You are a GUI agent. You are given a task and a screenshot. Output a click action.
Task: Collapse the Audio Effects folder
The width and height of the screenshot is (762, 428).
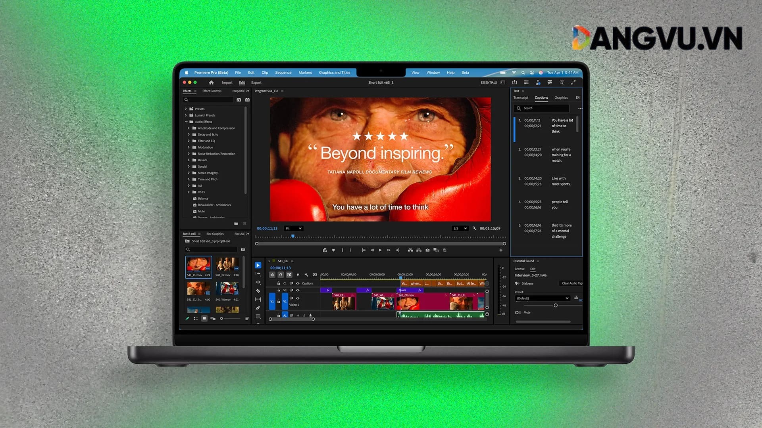[186, 122]
